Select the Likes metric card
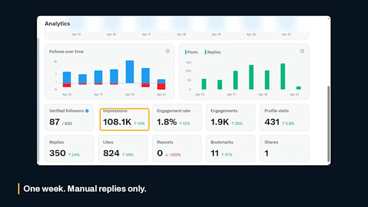Screen dimensions: 368x207 (123, 149)
